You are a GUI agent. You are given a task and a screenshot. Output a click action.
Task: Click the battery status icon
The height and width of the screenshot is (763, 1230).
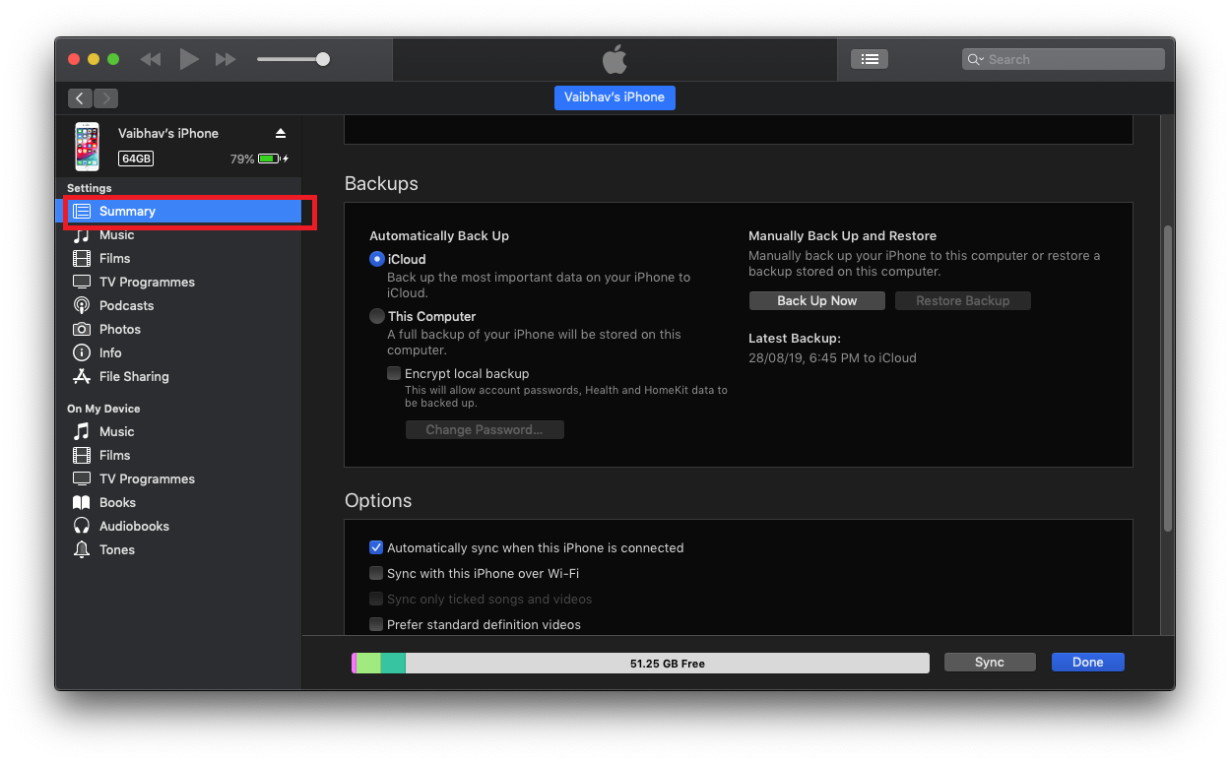pos(268,159)
